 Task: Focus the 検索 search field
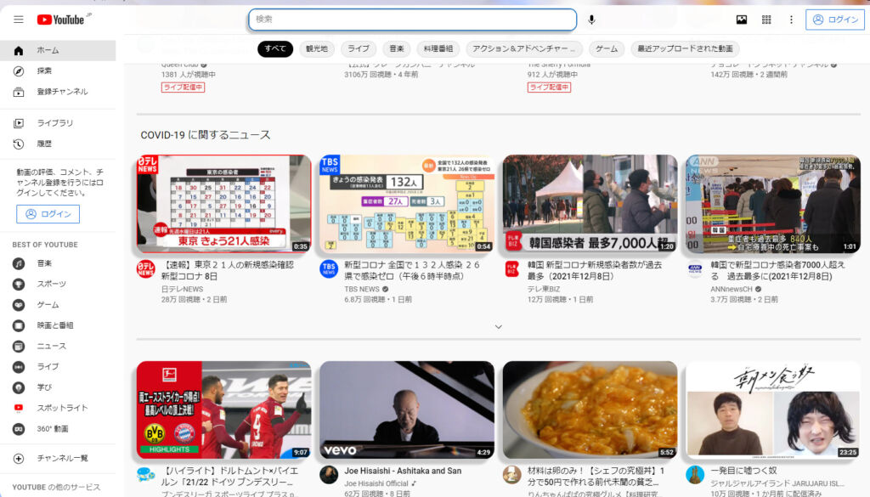pyautogui.click(x=413, y=20)
